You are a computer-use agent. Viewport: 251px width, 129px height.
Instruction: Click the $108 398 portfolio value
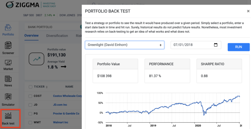[104, 76]
